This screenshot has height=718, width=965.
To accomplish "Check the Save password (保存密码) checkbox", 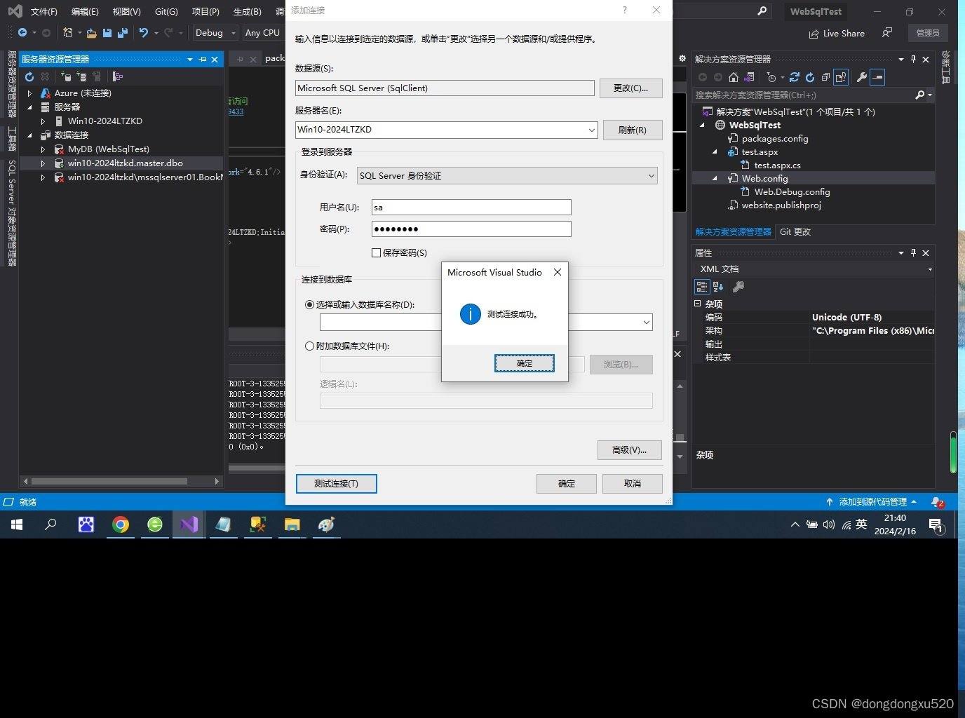I will click(377, 253).
